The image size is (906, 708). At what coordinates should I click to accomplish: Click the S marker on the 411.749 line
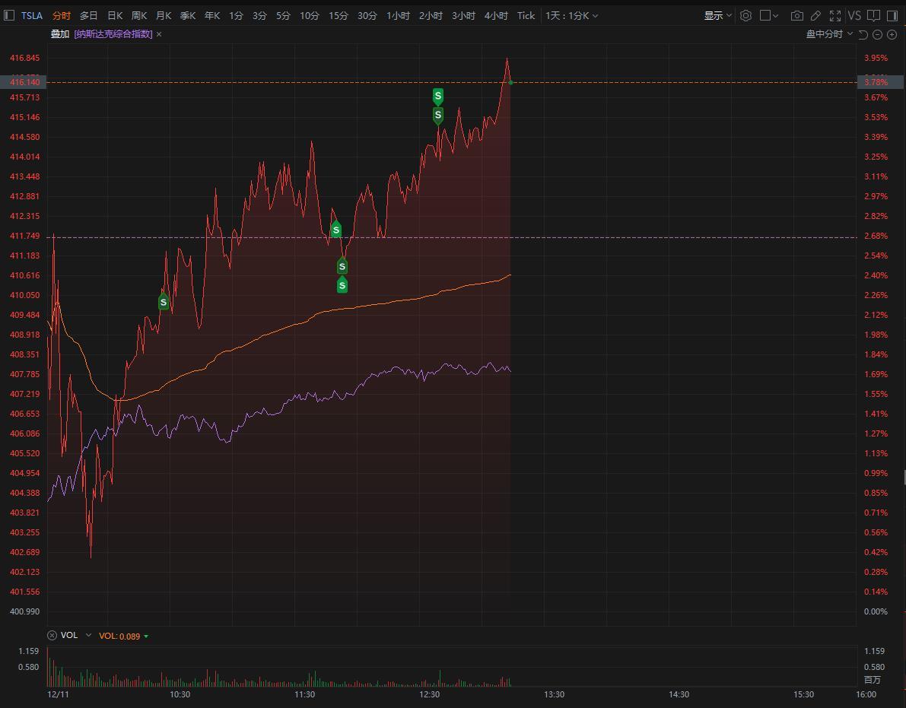[335, 229]
